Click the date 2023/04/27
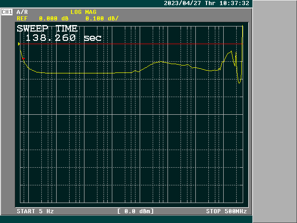Viewport: 297px width, 223px height. click(x=182, y=3)
